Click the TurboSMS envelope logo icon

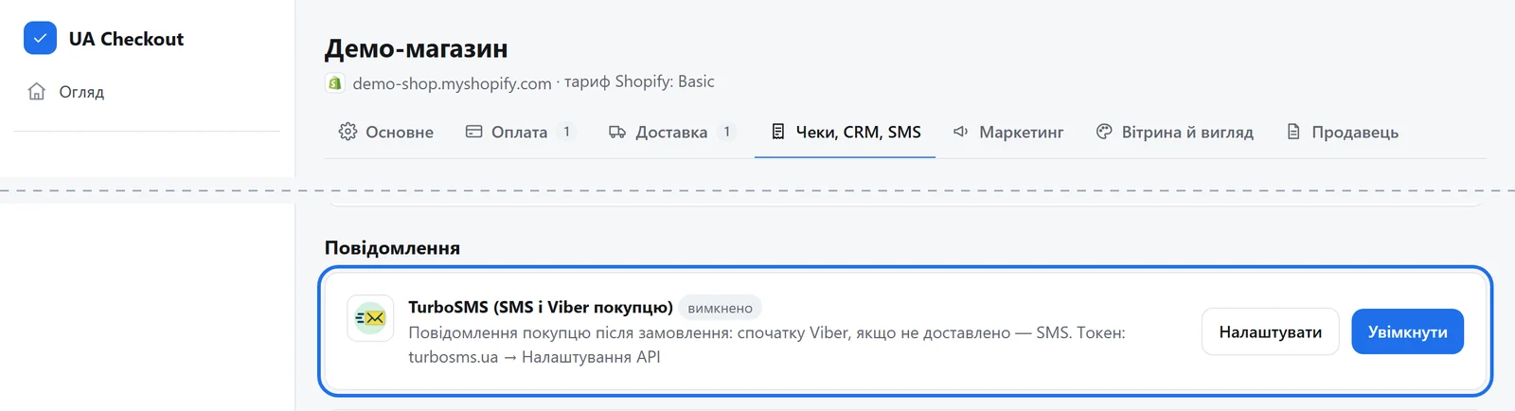pyautogui.click(x=370, y=317)
